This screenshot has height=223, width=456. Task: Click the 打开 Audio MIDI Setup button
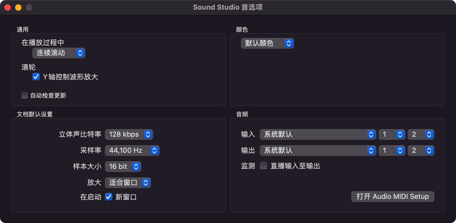392,196
